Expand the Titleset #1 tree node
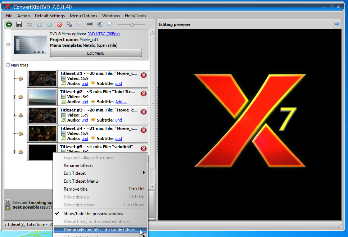348x237 pixels. click(14, 78)
